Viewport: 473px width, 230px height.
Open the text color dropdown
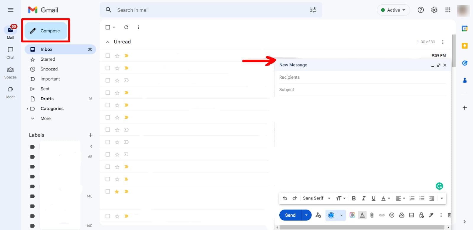coord(385,198)
